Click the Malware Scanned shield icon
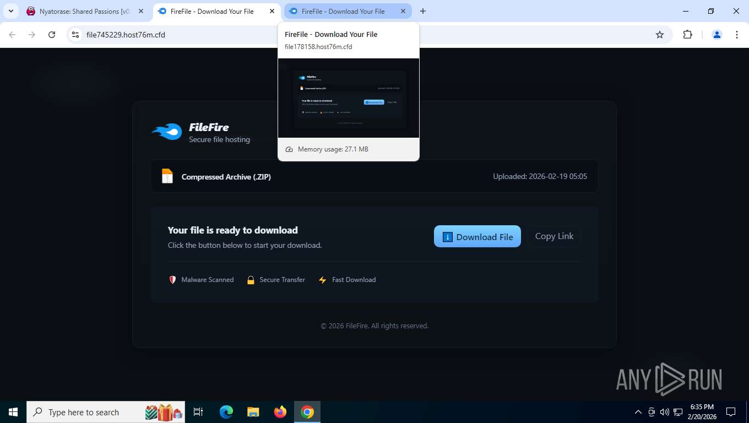Image resolution: width=749 pixels, height=423 pixels. 172,280
